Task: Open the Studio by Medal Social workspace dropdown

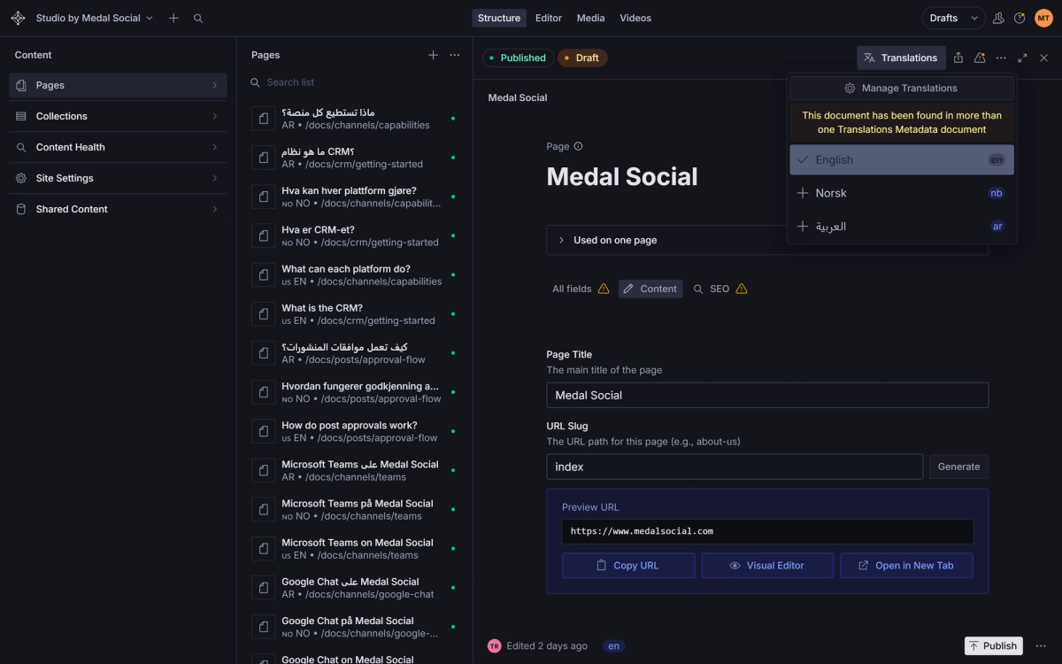Action: (x=95, y=18)
